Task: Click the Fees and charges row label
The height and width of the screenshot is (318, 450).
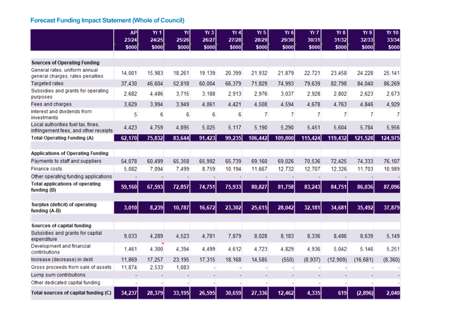Action: [51, 104]
